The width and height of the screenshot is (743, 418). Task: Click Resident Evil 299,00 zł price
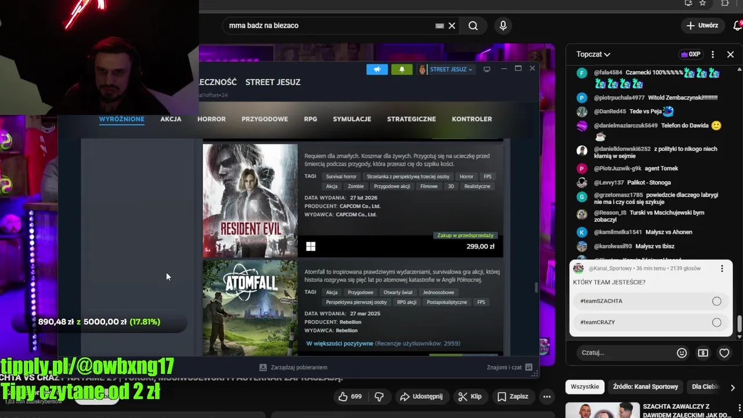click(481, 246)
